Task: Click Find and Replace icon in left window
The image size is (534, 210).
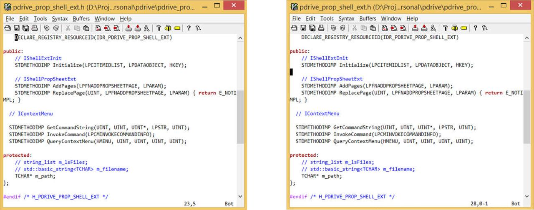Action: 98,28
